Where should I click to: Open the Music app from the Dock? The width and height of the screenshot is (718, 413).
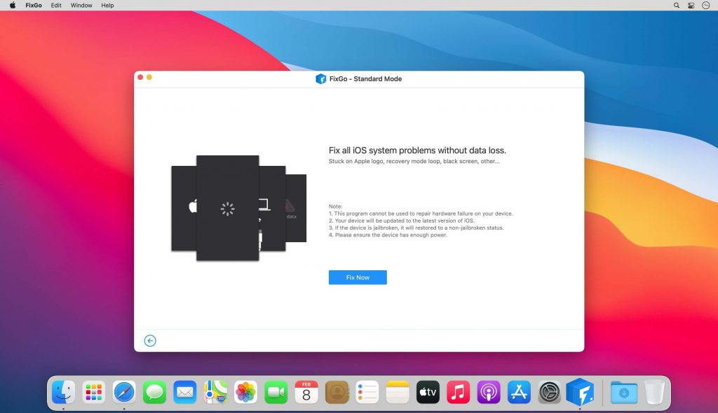click(458, 392)
